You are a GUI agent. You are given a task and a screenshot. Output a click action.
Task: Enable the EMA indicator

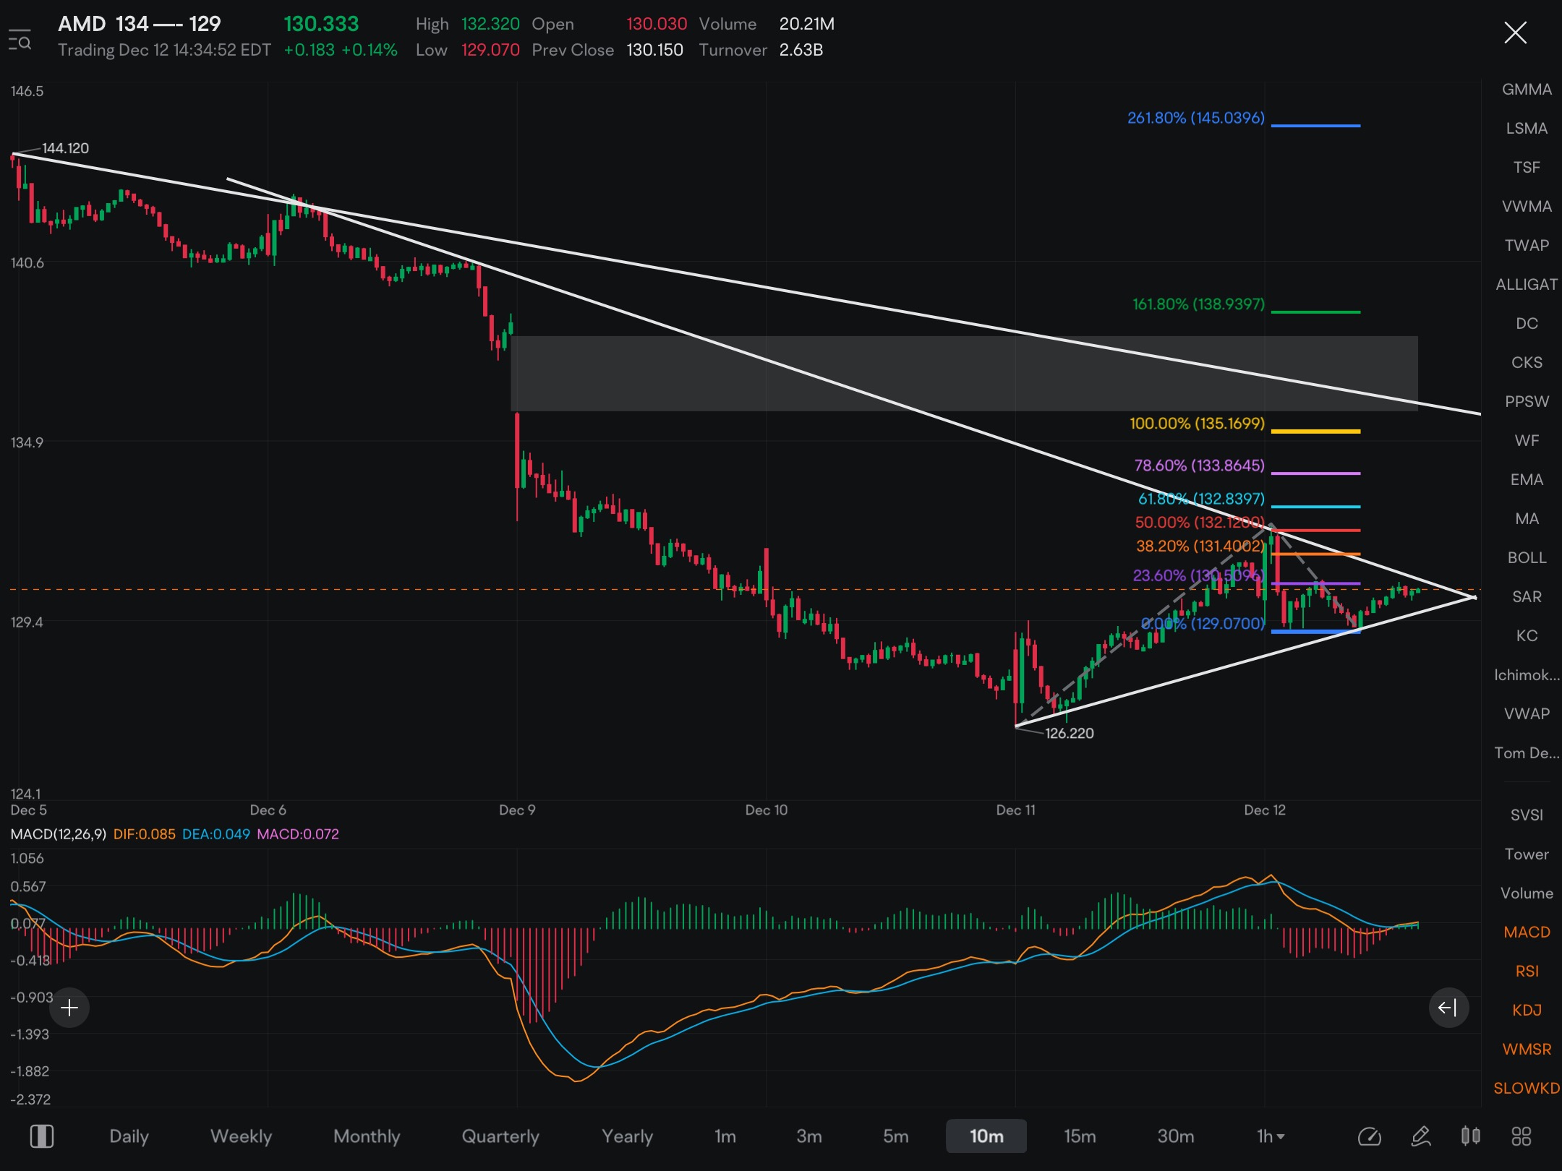point(1527,480)
